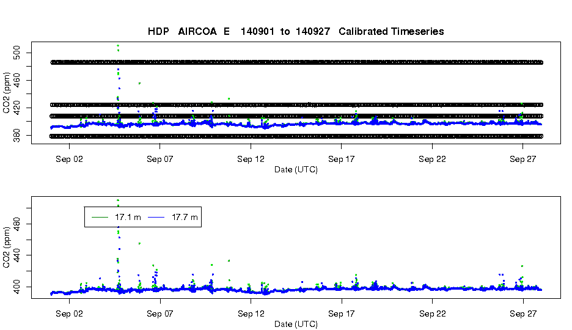Click 'Date (UTC)' label under bottom chart

point(296,324)
